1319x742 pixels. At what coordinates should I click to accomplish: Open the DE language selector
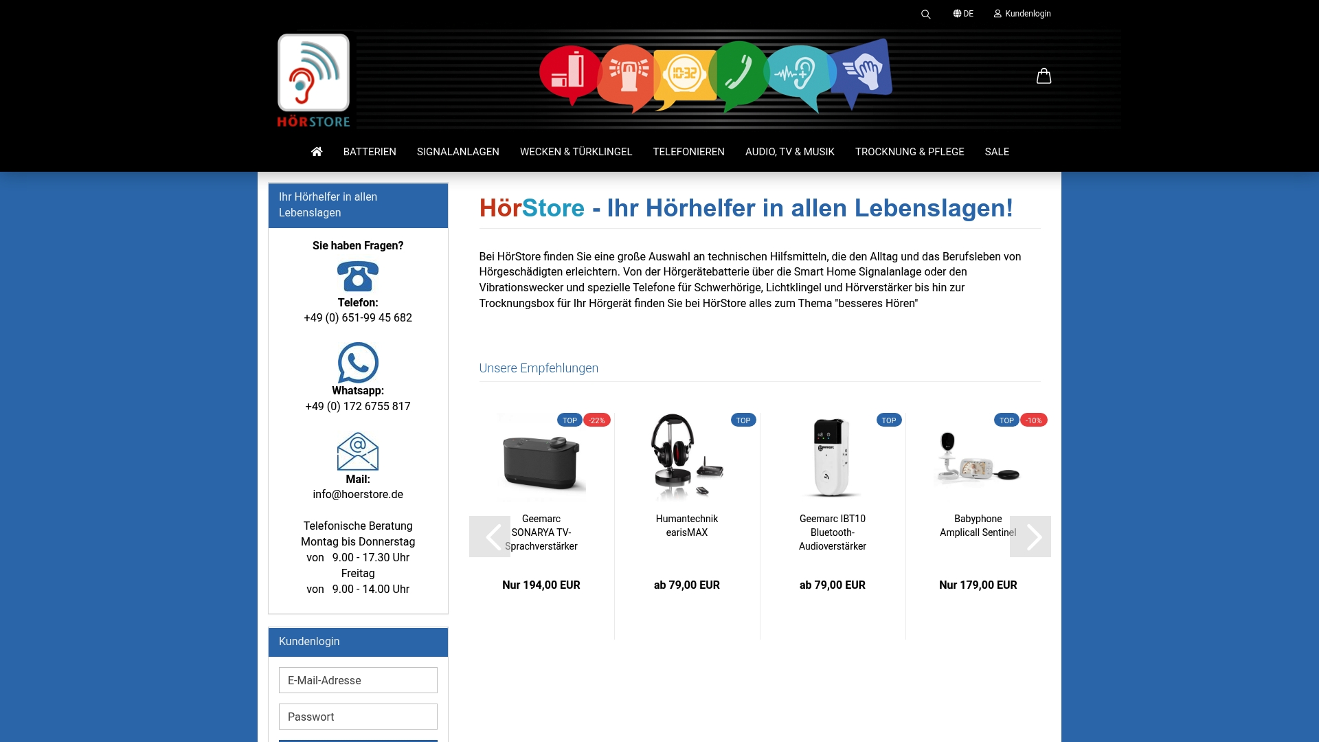coord(965,14)
